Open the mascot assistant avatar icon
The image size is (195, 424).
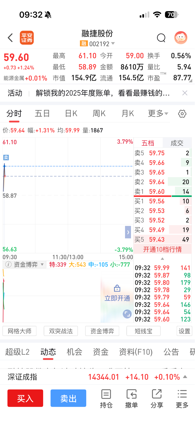pos(181,38)
